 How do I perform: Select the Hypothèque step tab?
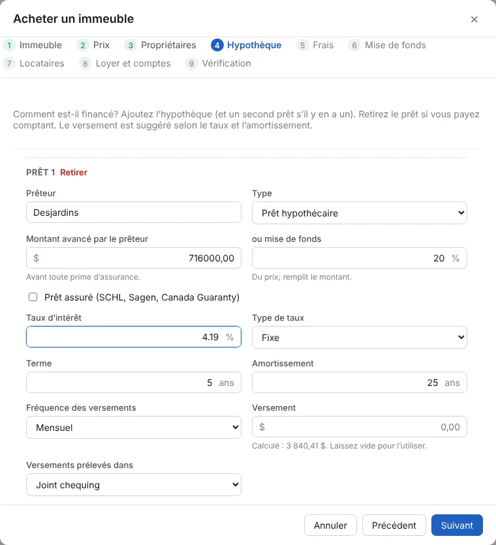coord(246,45)
